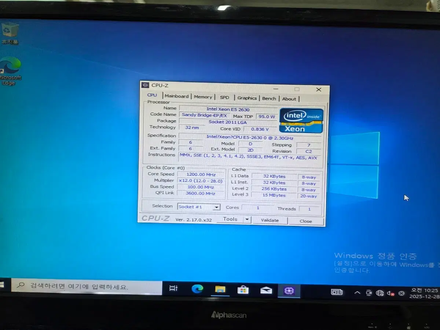Click the tray icon with gray X
Image resolution: width=440 pixels, height=330 pixels.
401,293
